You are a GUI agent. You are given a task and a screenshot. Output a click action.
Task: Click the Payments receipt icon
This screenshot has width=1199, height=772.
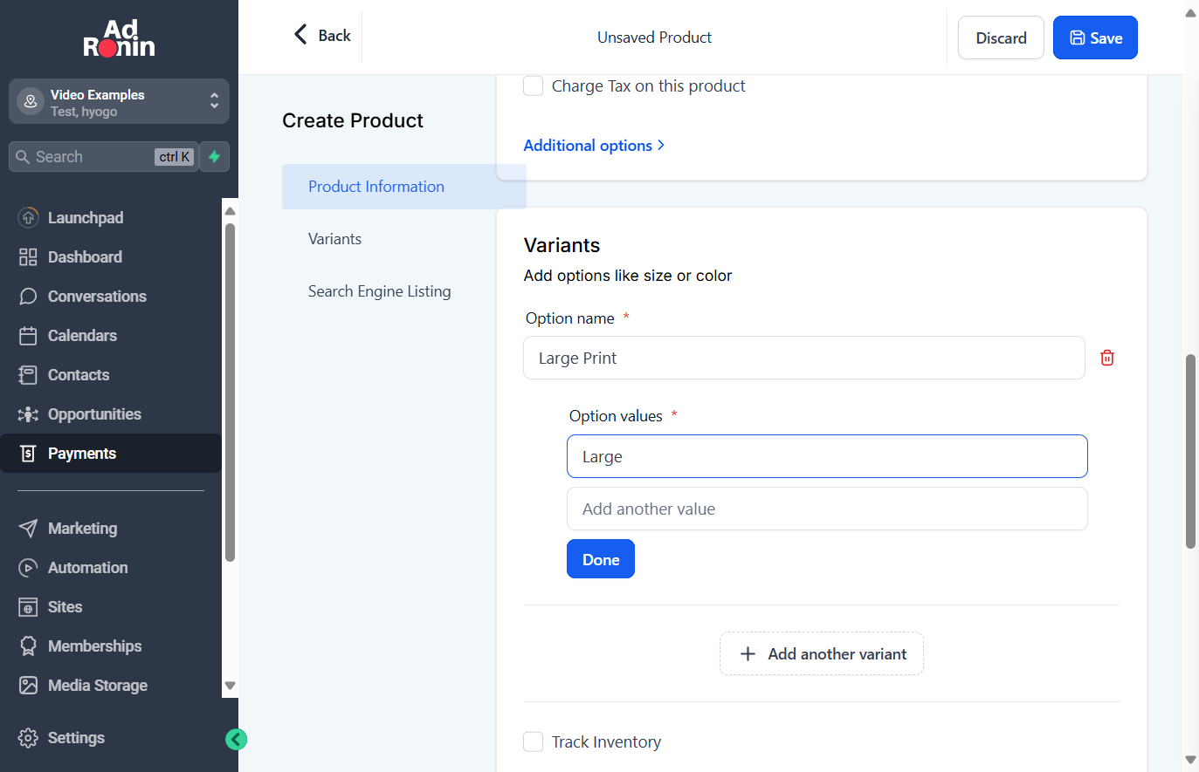pos(28,453)
